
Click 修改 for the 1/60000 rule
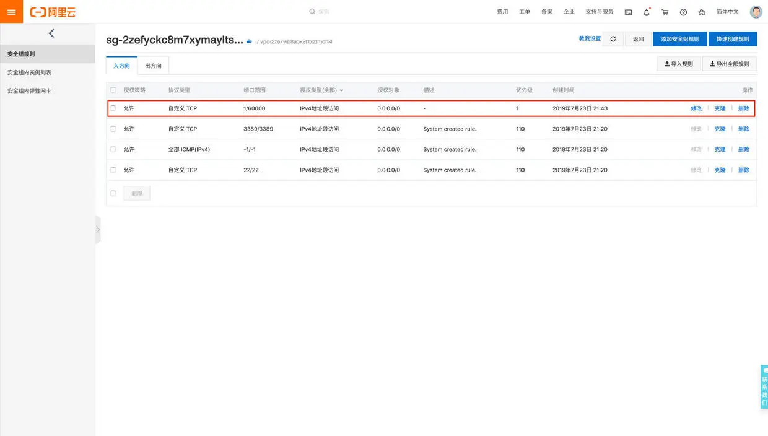click(696, 108)
